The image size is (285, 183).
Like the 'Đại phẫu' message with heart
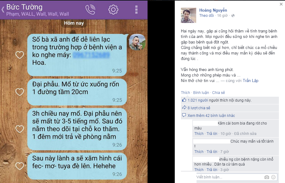(20, 92)
